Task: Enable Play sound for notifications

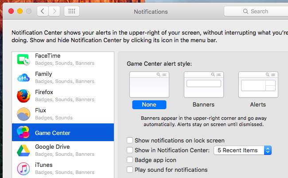Action: (x=130, y=170)
